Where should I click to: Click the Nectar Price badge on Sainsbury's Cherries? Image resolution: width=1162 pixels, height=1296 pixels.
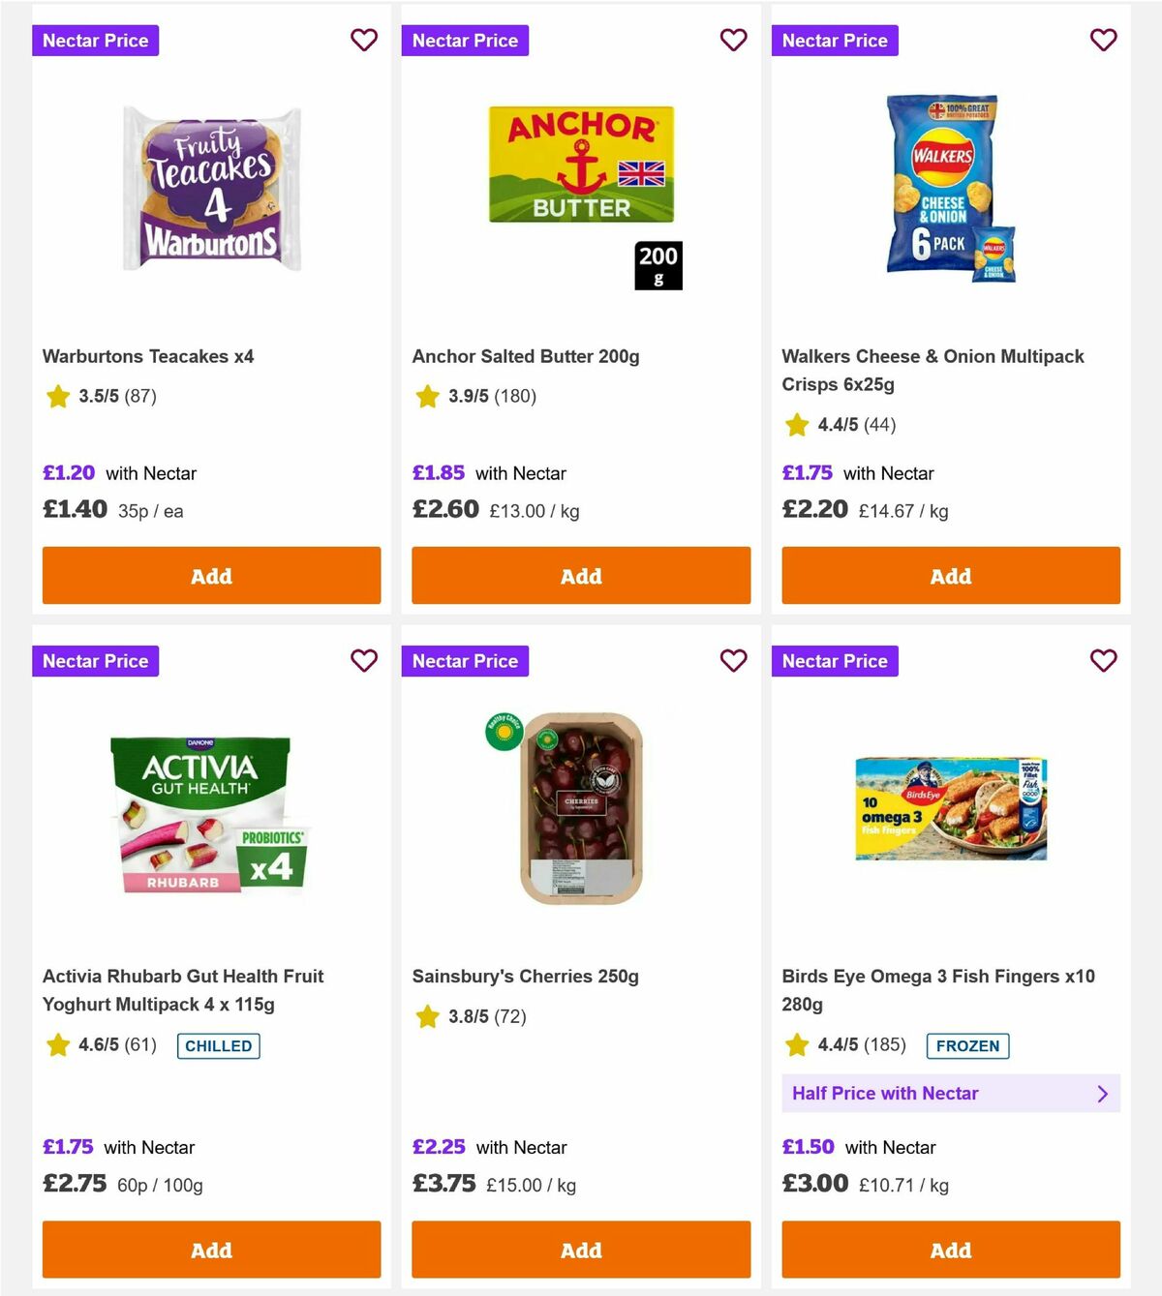point(465,661)
